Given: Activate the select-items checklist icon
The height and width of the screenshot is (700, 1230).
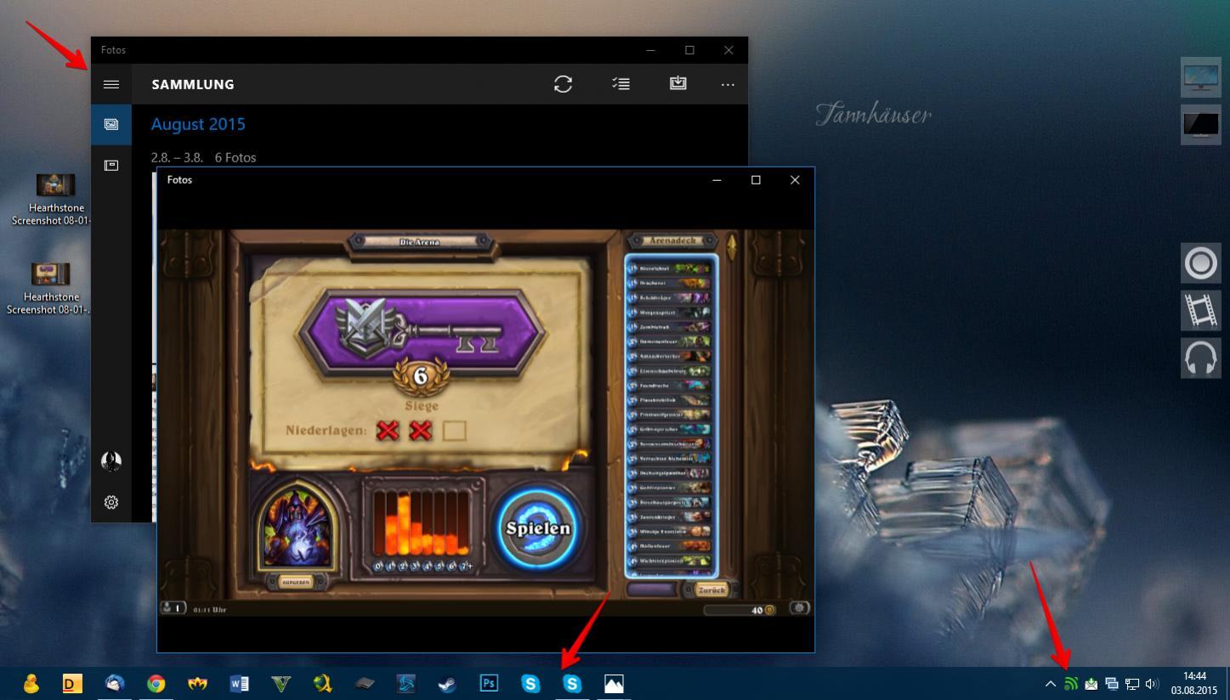Looking at the screenshot, I should point(621,83).
